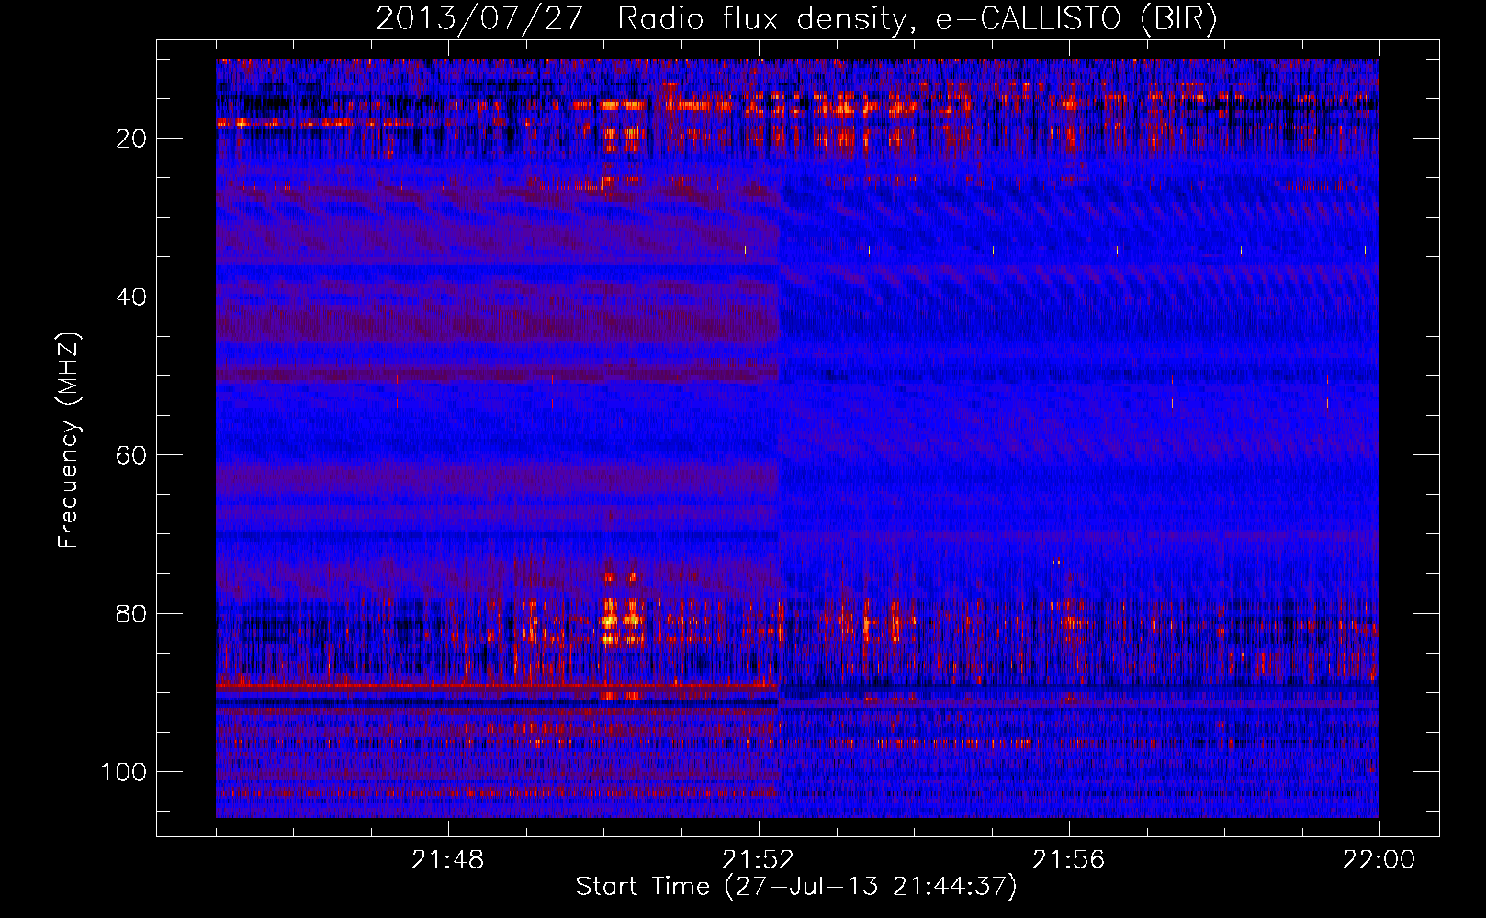Click the '40' frequency tick label
The image size is (1486, 918).
point(132,297)
